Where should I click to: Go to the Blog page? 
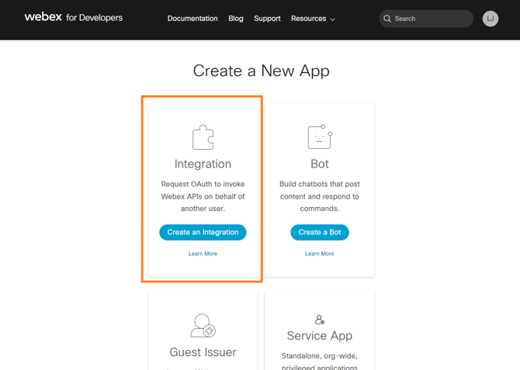coord(236,19)
